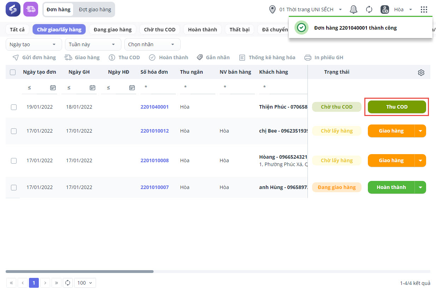The width and height of the screenshot is (436, 292).
Task: Click the calendar icon in Ngày tạo đơn filter
Action: 53,87
